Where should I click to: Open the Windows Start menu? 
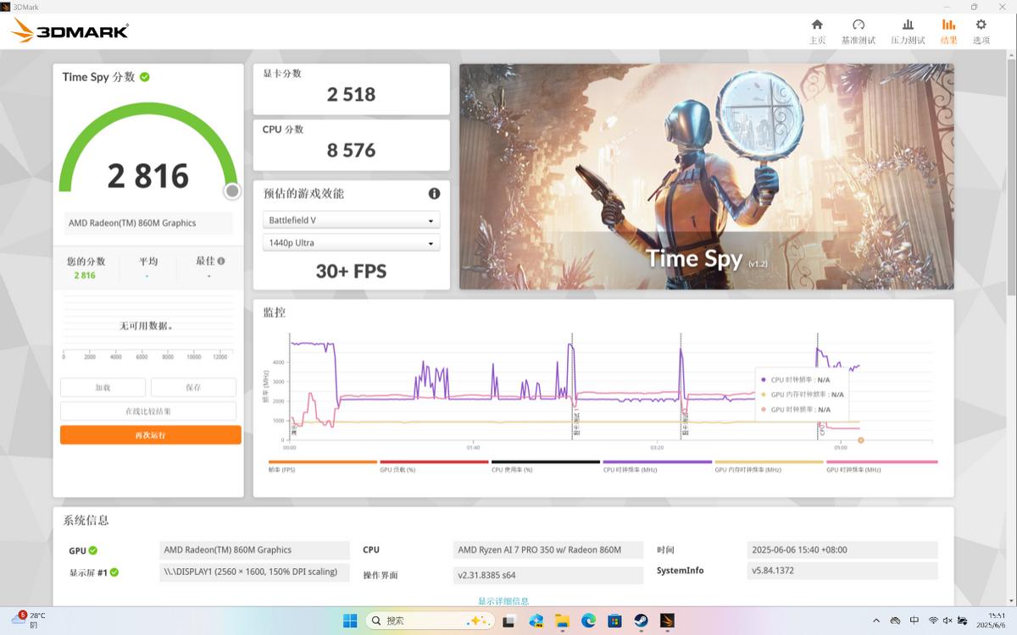point(350,621)
